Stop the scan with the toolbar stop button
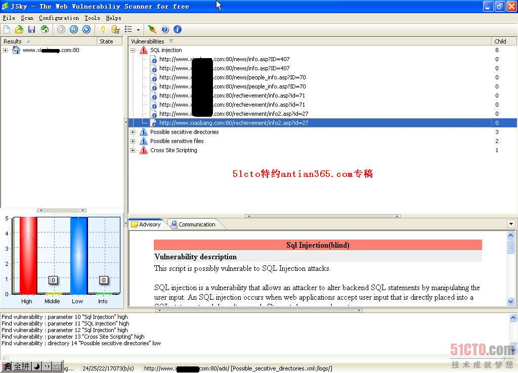Viewport: 518px width, 373px height. coord(87,30)
